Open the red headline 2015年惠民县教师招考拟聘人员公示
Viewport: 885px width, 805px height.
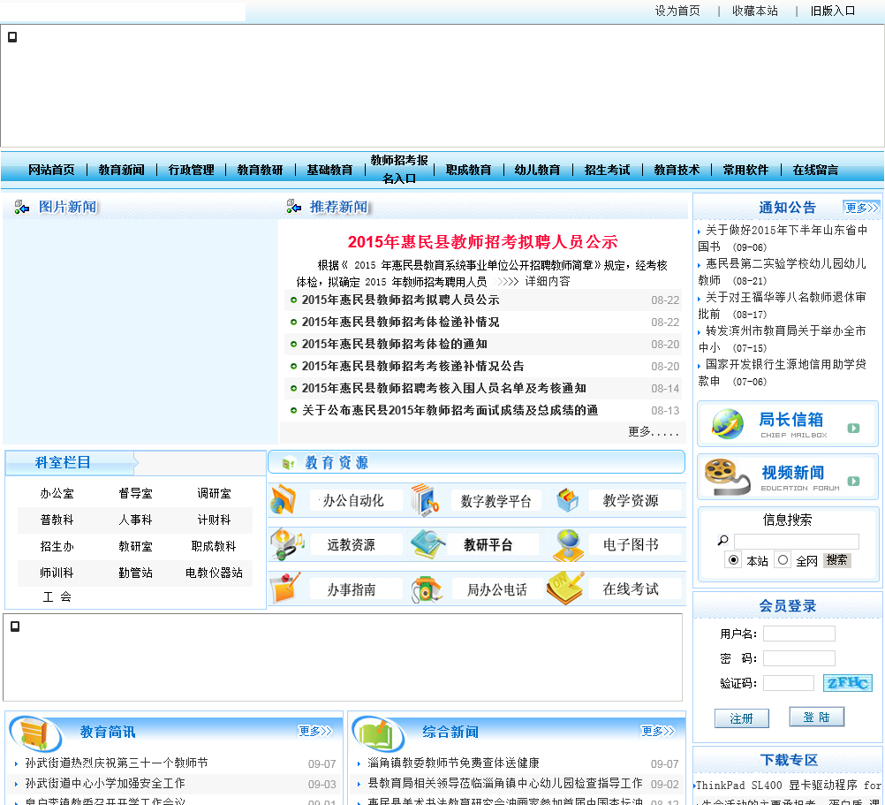tap(482, 242)
